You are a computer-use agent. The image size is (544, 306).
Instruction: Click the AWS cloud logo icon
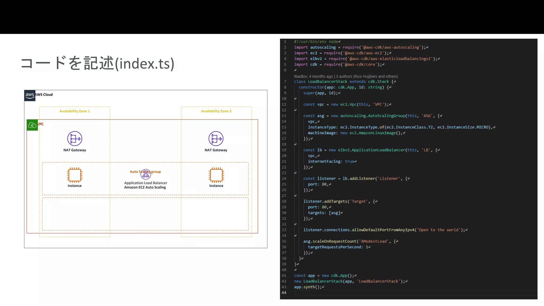30,95
